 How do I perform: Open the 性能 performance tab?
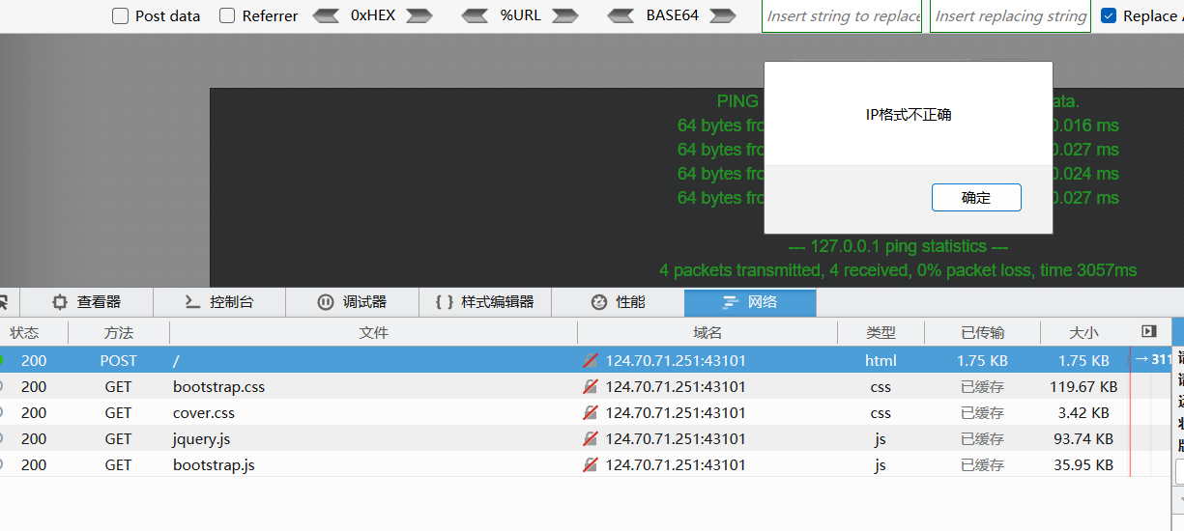[x=619, y=302]
